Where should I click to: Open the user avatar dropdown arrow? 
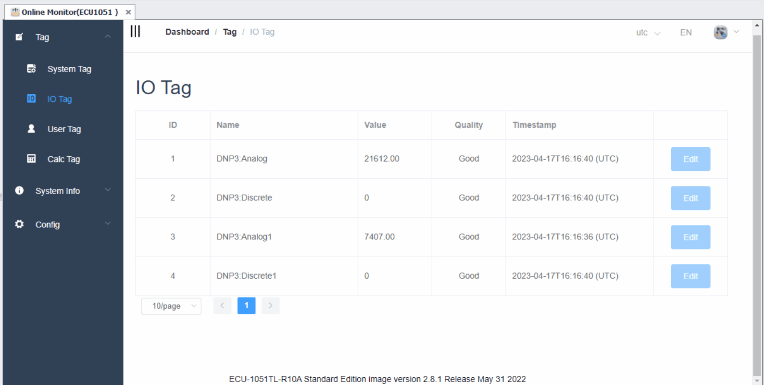click(736, 32)
